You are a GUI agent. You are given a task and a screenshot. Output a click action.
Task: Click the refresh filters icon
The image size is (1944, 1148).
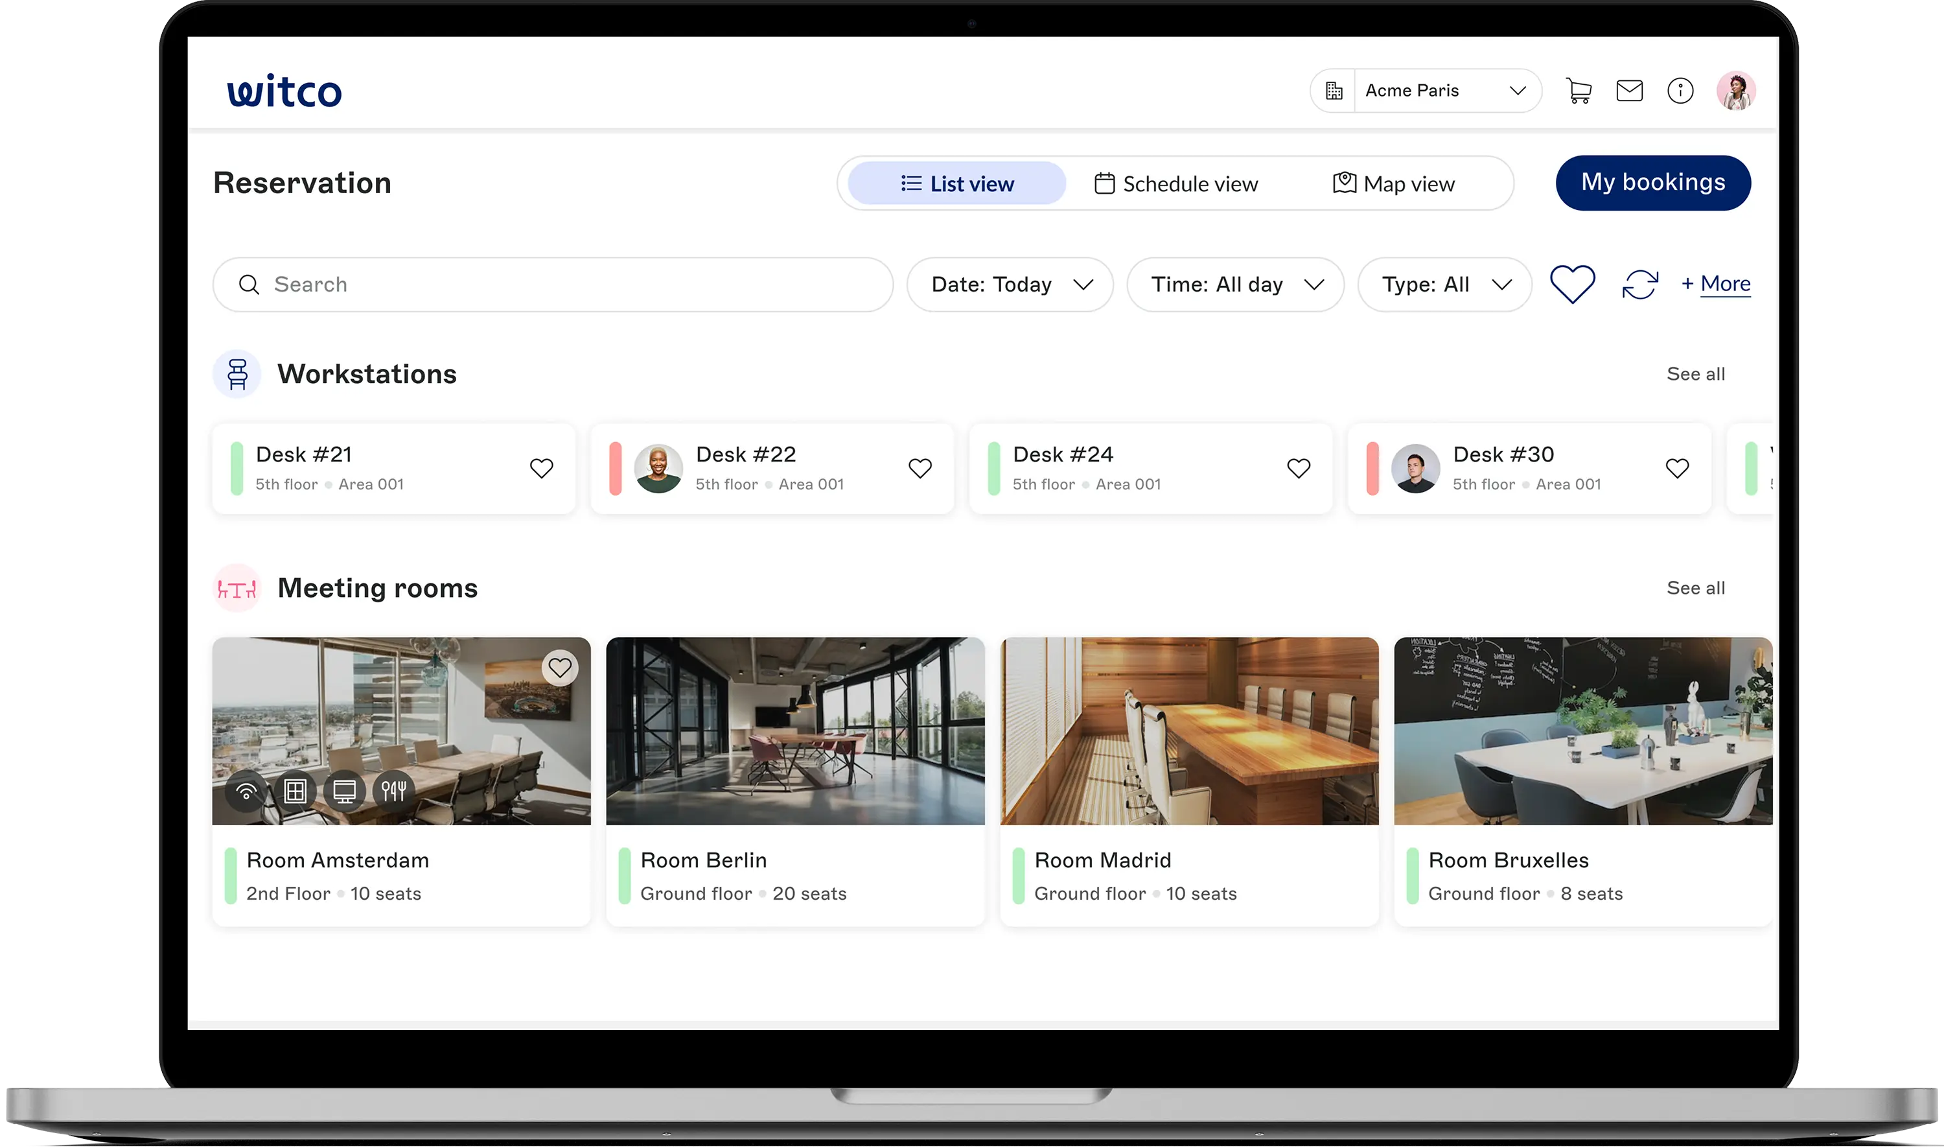[x=1640, y=284]
